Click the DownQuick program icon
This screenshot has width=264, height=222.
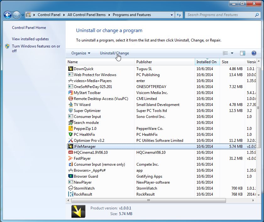coord(70,69)
